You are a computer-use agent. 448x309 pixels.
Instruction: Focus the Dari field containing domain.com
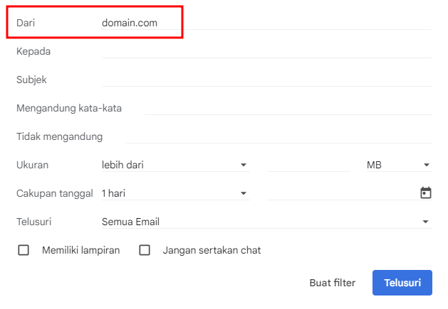(267, 23)
